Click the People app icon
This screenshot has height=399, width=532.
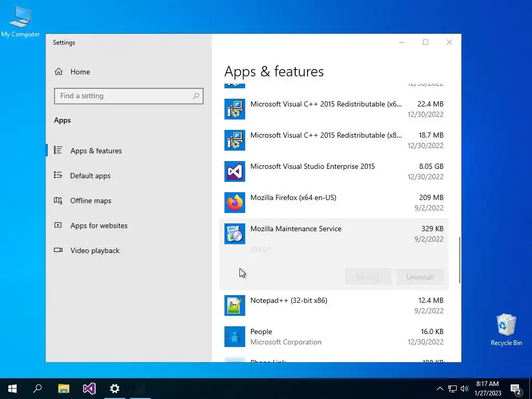coord(235,337)
